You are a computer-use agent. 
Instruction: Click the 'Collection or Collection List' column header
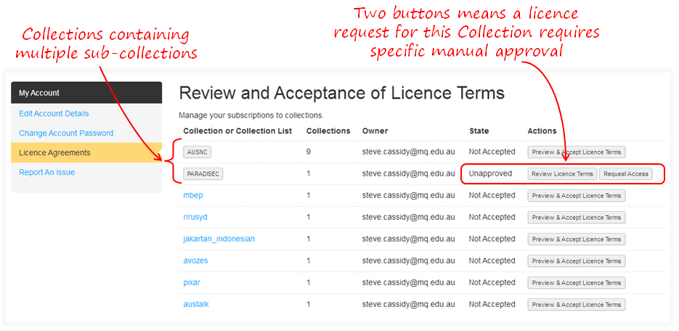coord(237,131)
